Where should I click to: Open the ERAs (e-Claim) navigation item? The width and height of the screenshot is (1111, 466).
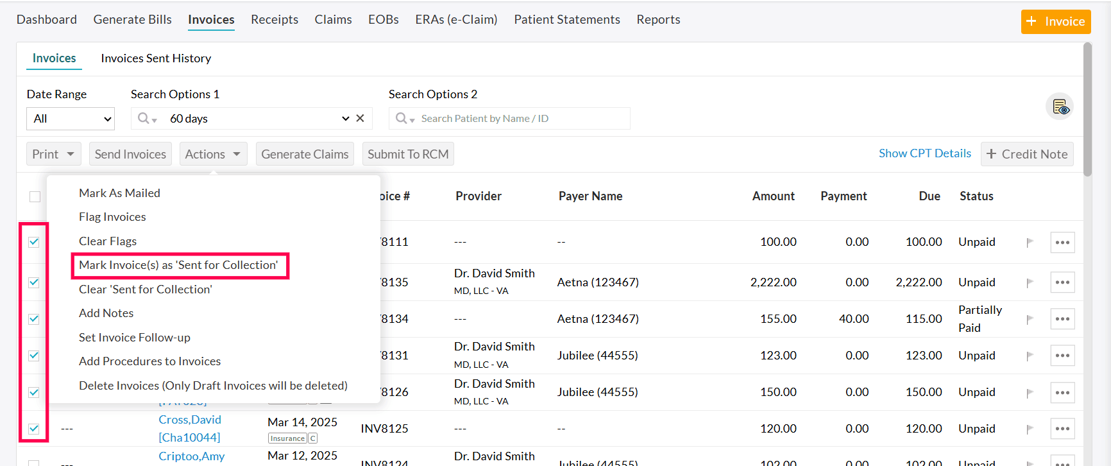456,20
